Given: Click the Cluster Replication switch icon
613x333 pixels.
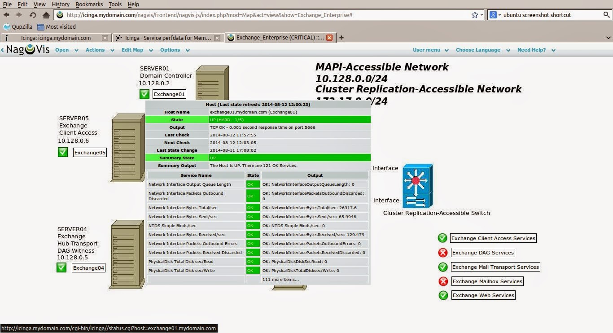Looking at the screenshot, I should pyautogui.click(x=417, y=186).
